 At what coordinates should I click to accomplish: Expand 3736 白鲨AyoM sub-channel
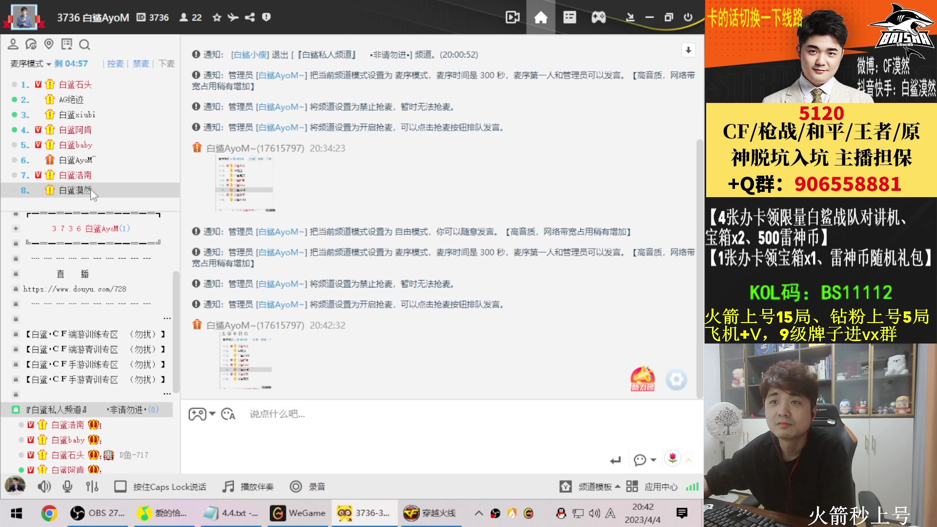pos(16,228)
